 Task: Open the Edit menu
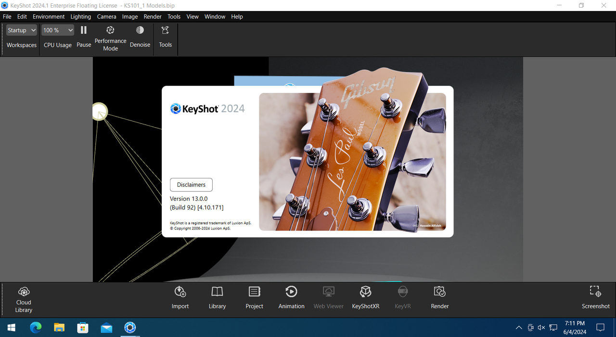(x=22, y=16)
